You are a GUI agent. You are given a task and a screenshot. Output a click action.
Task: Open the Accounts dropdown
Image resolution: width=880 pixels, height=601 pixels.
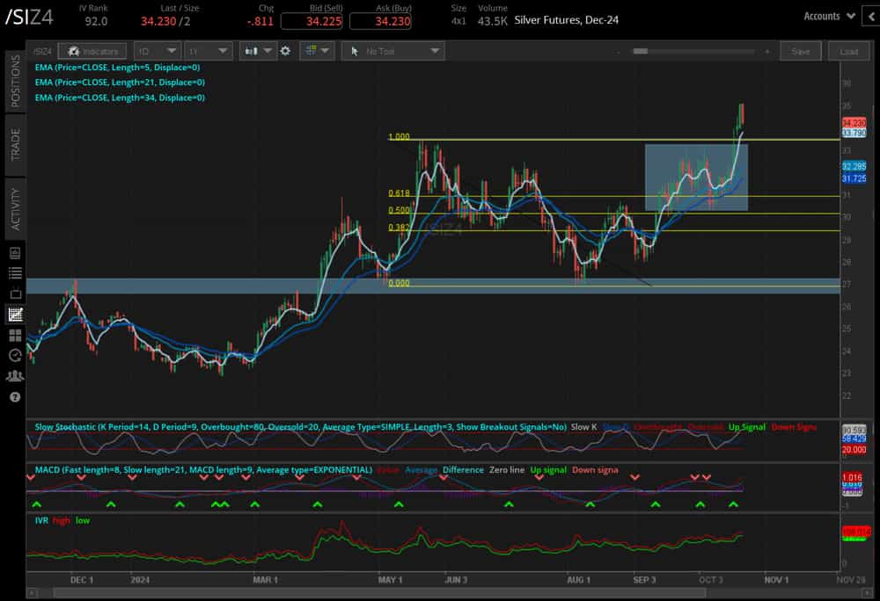click(828, 15)
